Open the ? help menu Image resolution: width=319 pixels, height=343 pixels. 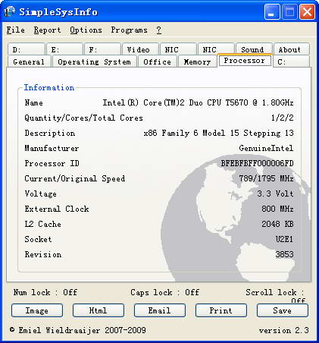(158, 30)
